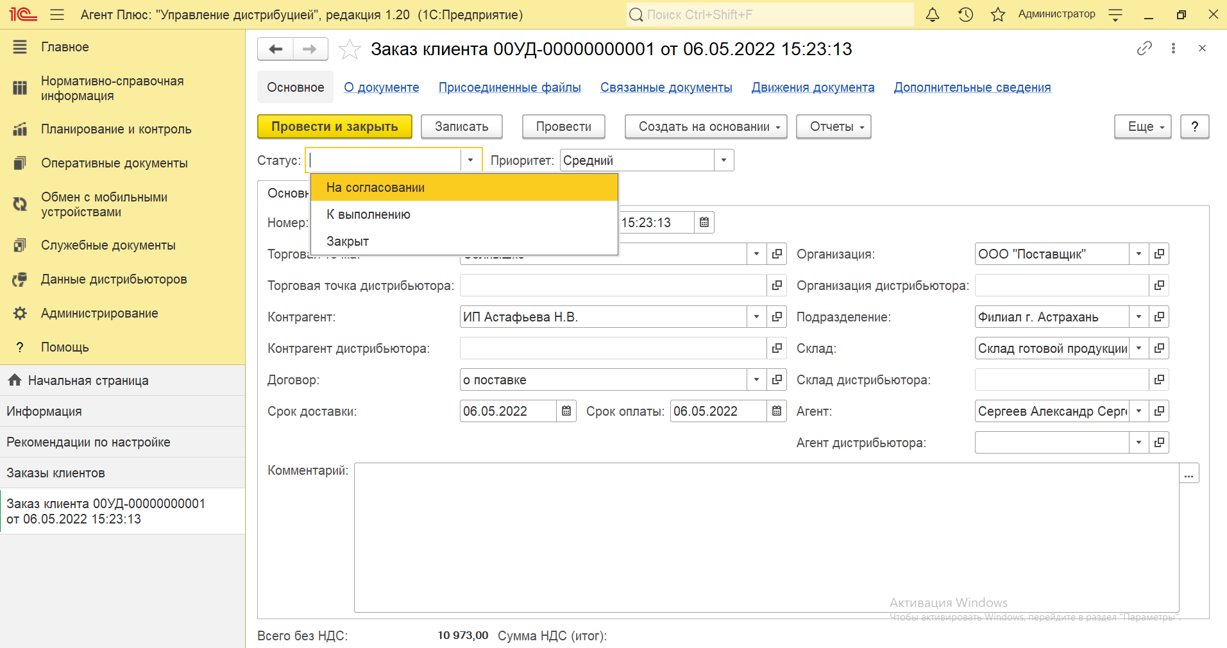Click the Записать button
Image resolution: width=1227 pixels, height=648 pixels.
461,127
